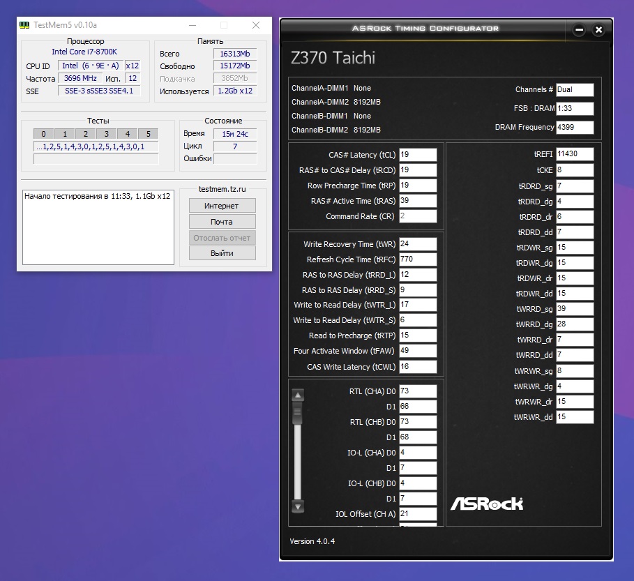Click the Выйти button

pos(222,253)
